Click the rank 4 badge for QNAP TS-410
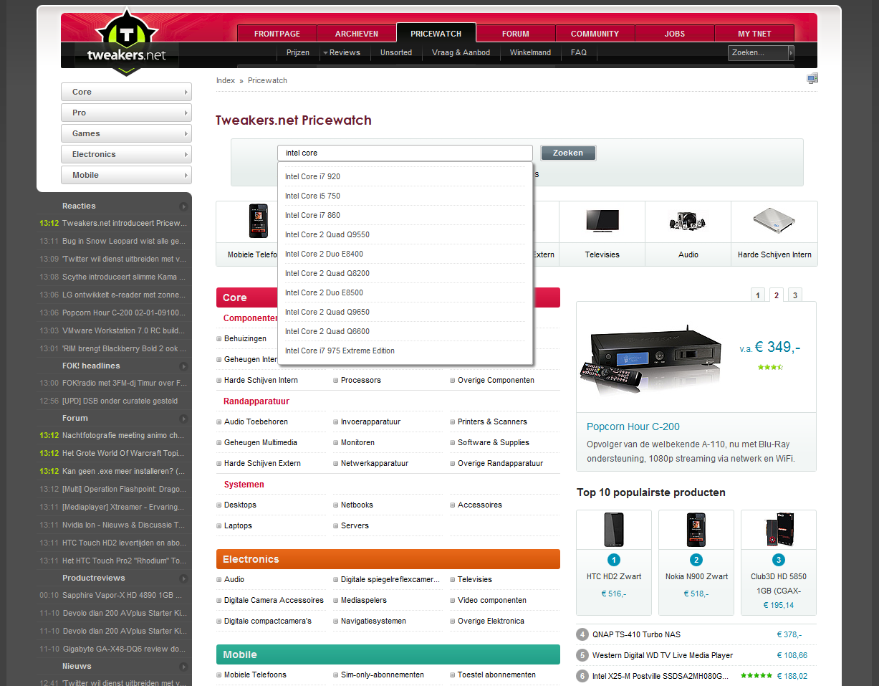The image size is (879, 686). tap(583, 634)
